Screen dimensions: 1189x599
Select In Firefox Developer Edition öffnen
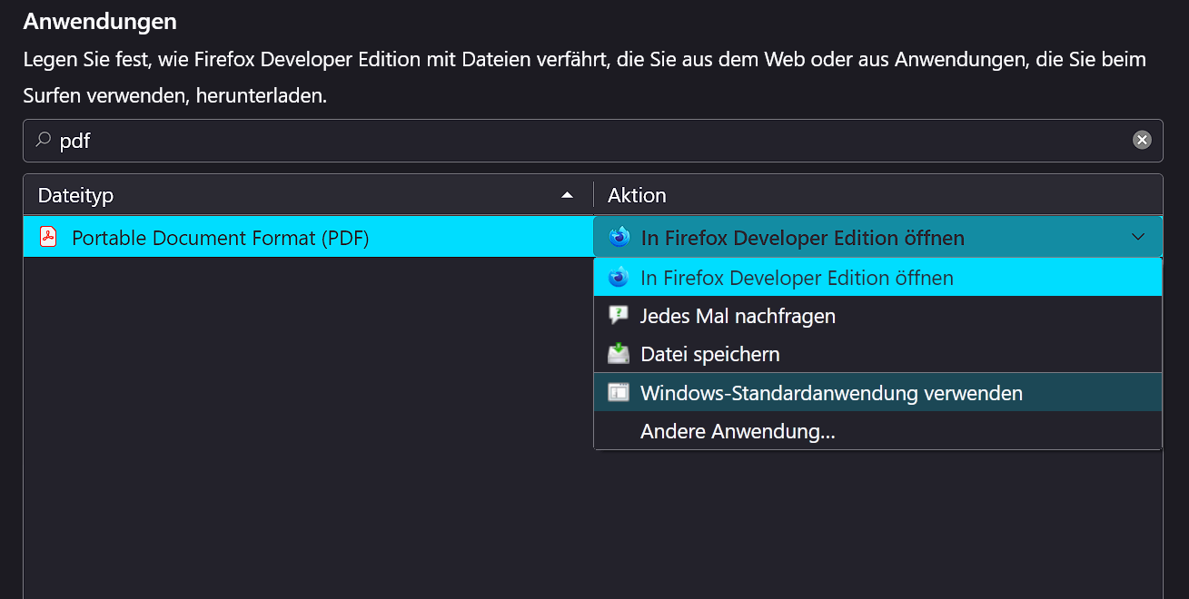click(x=797, y=277)
